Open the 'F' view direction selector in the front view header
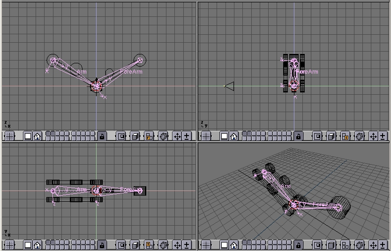 tap(149, 136)
